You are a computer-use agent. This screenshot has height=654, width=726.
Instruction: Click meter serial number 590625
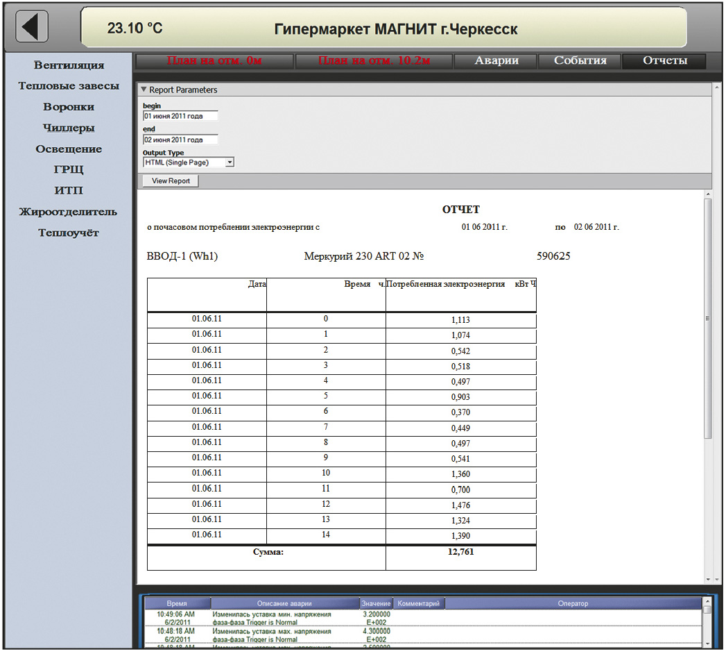[x=553, y=256]
